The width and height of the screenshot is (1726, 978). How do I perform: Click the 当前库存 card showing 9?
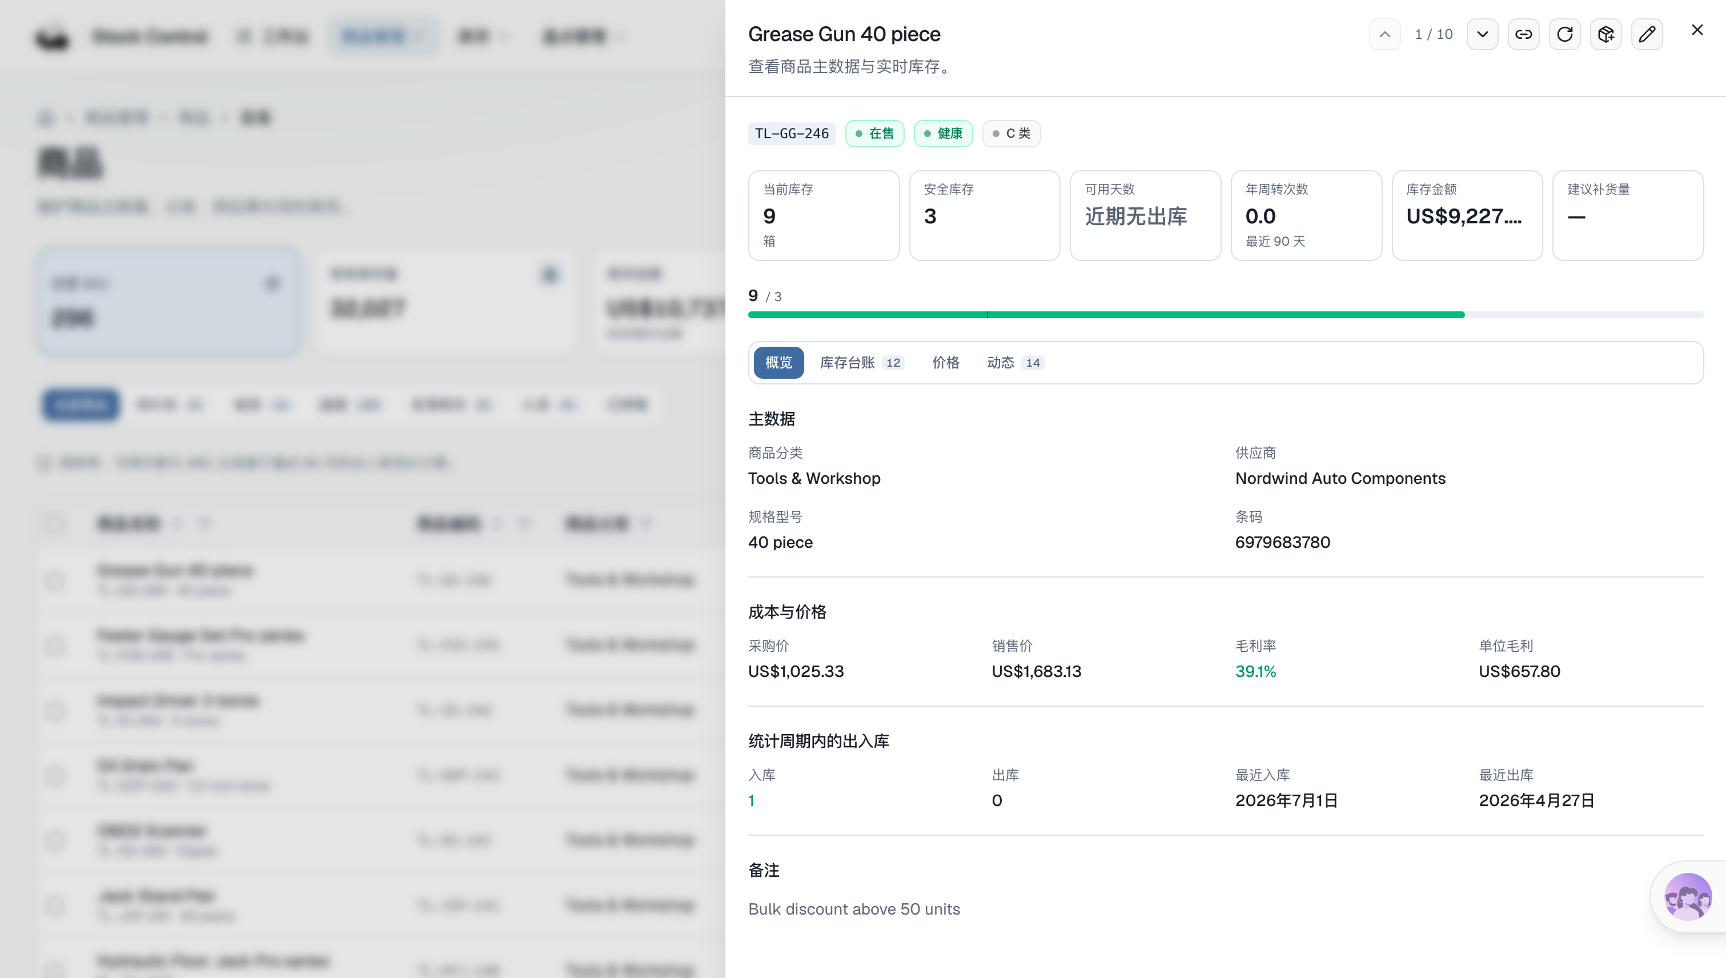click(824, 215)
